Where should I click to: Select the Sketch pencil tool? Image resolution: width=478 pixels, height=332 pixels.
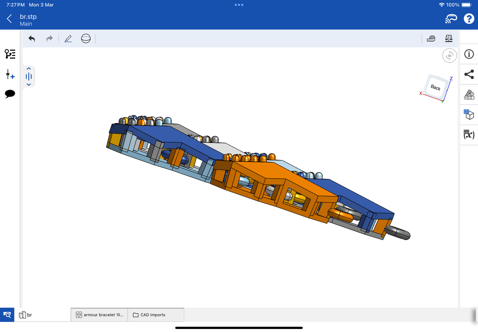[68, 39]
